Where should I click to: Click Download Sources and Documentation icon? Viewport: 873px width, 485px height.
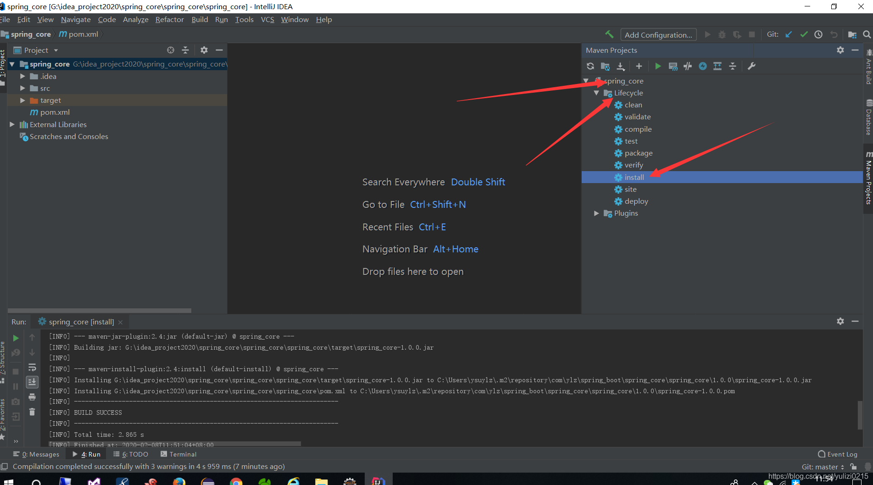621,66
